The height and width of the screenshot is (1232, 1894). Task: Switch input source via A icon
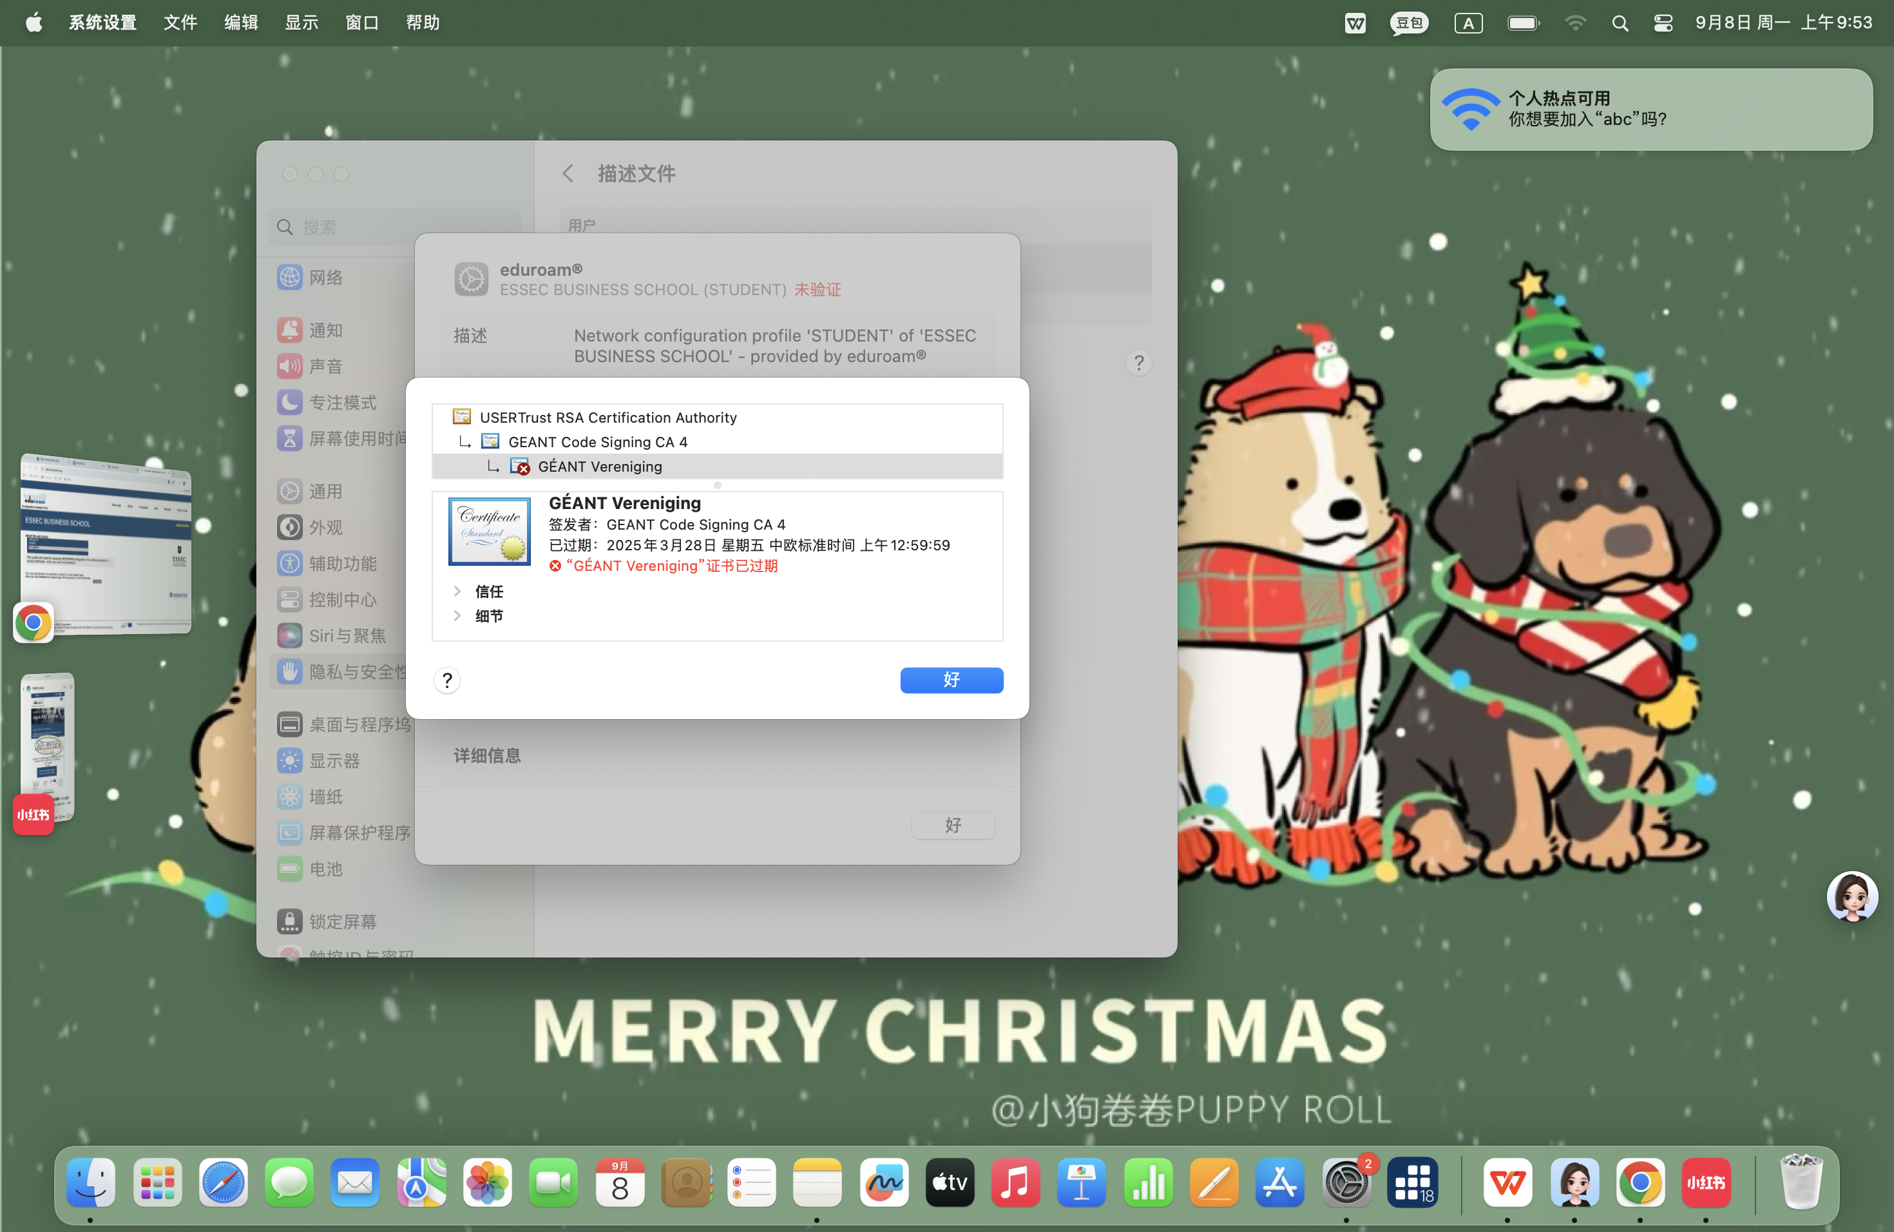tap(1468, 23)
